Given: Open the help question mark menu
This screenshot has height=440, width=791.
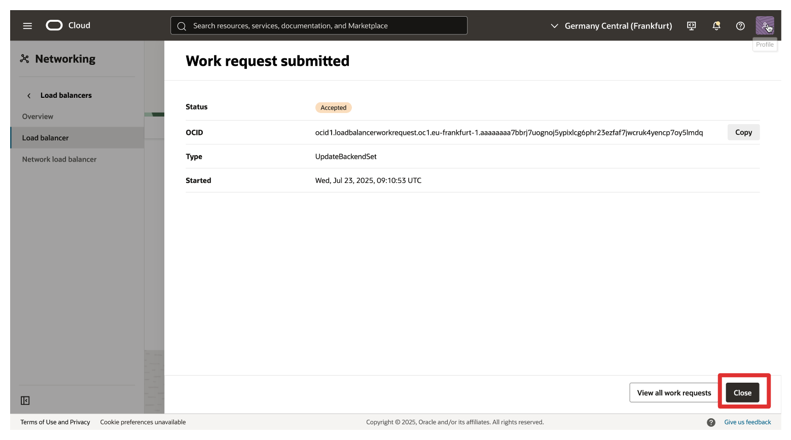Looking at the screenshot, I should pyautogui.click(x=740, y=26).
